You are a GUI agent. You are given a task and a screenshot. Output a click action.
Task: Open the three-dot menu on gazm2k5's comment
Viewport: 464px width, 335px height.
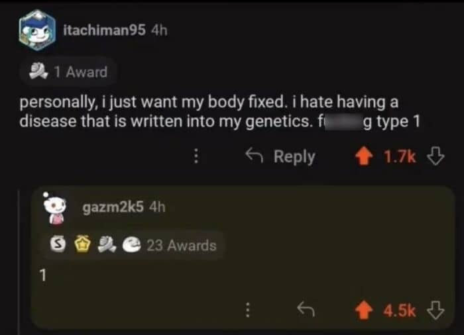pos(248,310)
